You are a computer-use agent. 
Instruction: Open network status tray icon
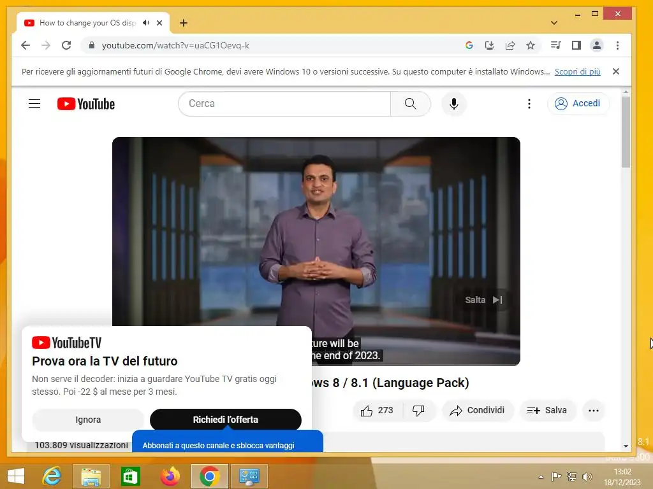click(572, 477)
